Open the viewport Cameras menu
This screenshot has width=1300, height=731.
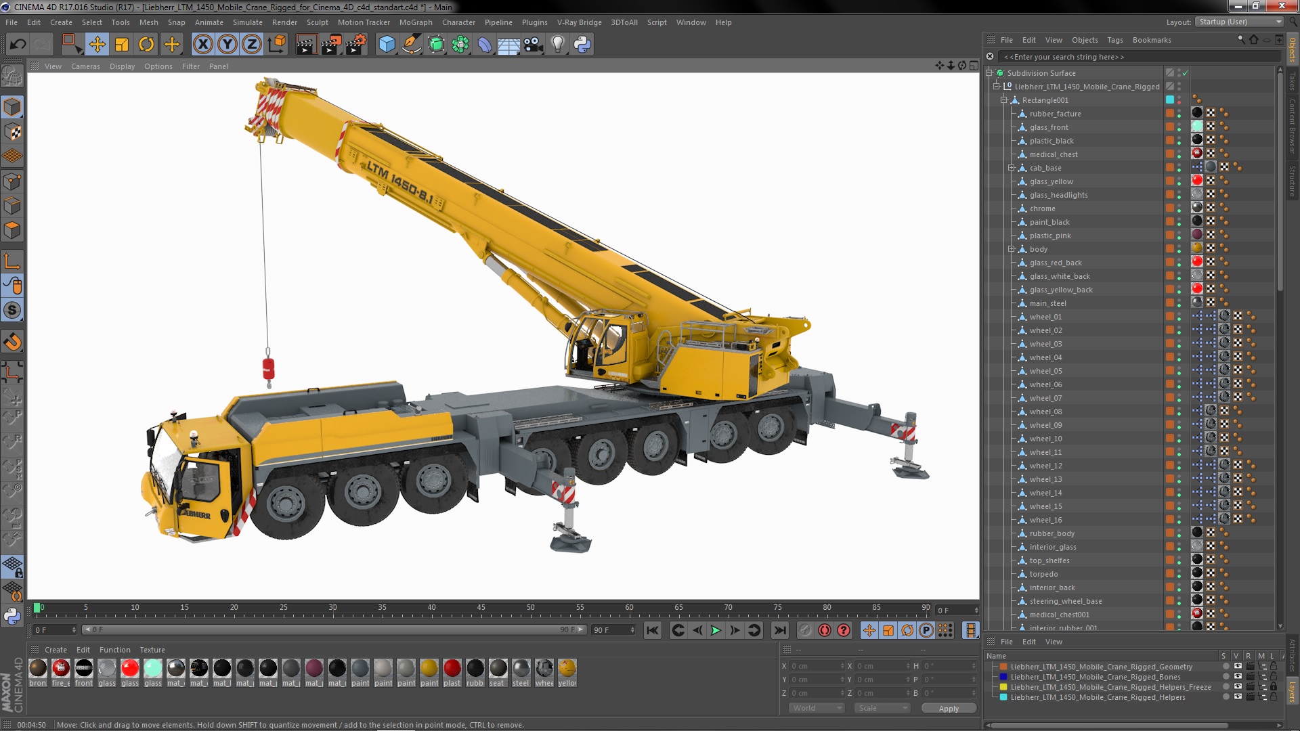click(x=85, y=66)
